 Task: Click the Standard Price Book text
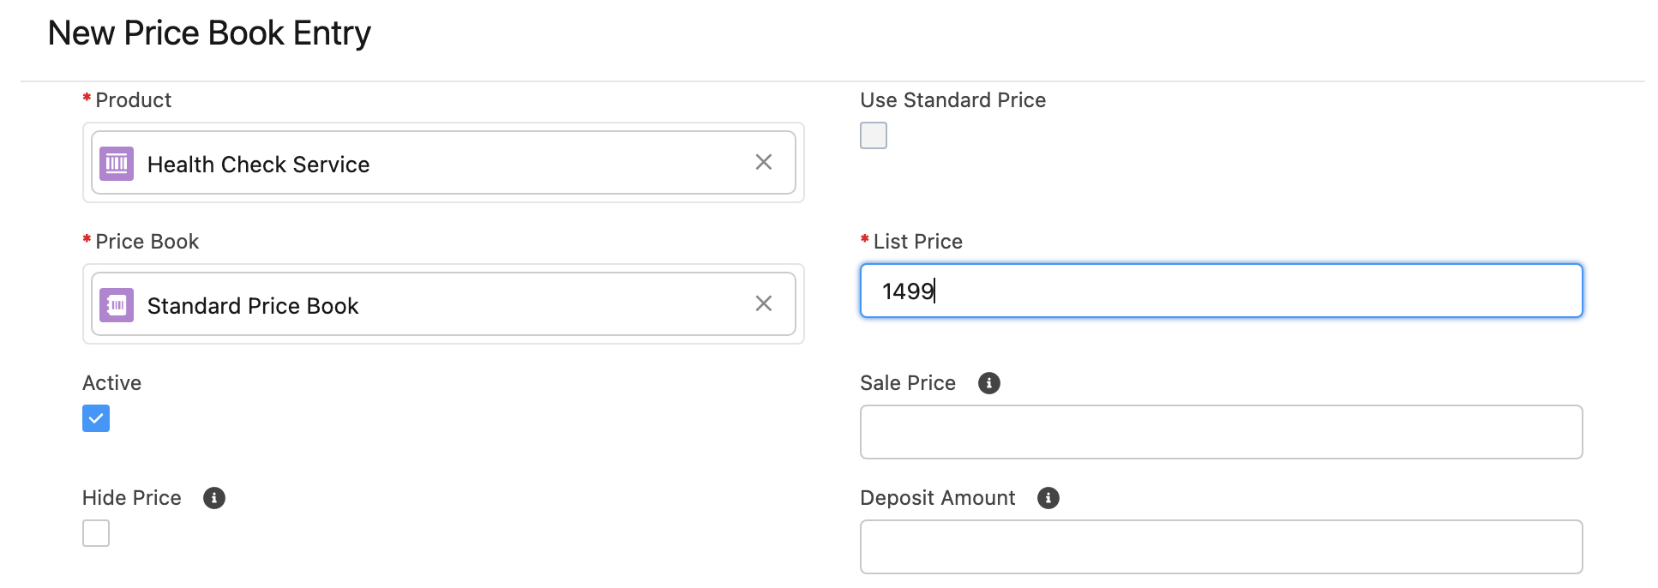click(253, 306)
